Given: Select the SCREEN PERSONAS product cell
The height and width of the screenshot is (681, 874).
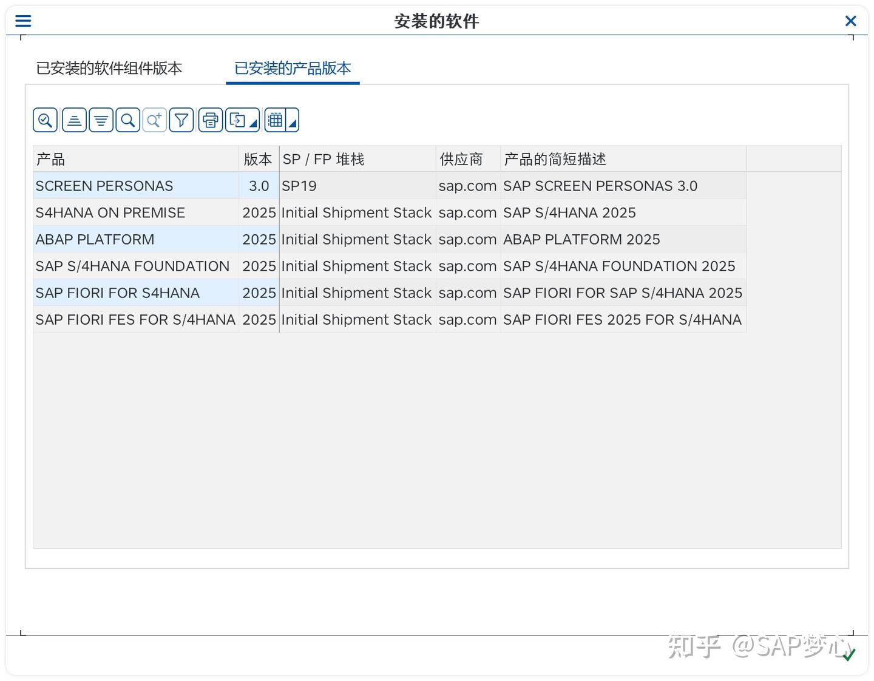Looking at the screenshot, I should [136, 186].
